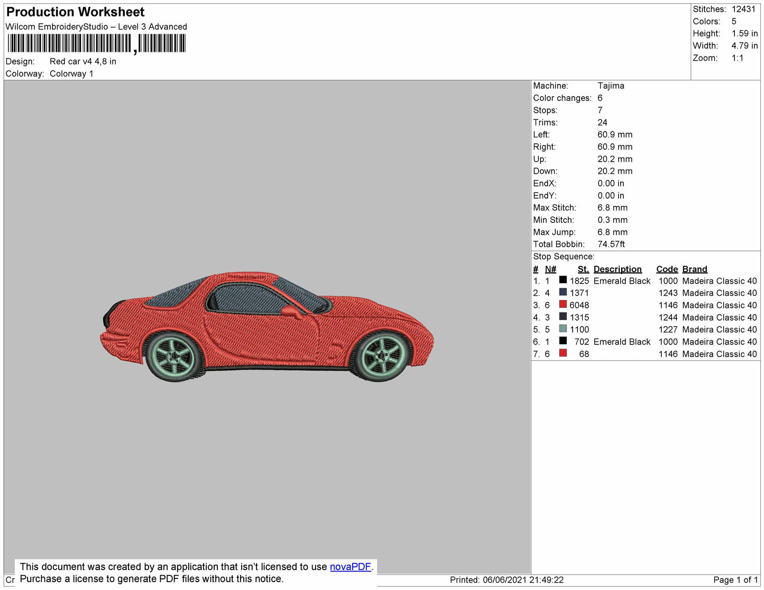Click the black swatch with 702 stitches
The image size is (764, 590).
(563, 341)
